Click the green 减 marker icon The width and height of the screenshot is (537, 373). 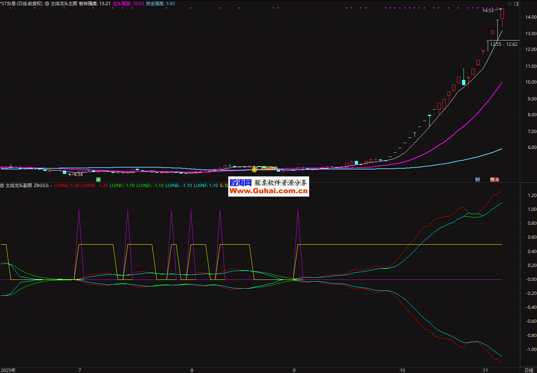98,179
